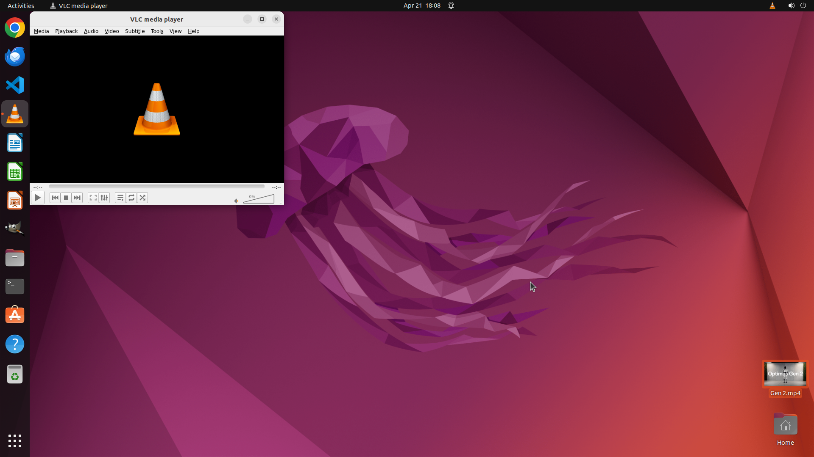This screenshot has height=457, width=814.
Task: Select the Gen 2.mp4 desktop file
Action: click(x=785, y=374)
